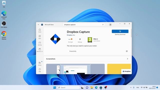Open the user account profile icon
The image size is (160, 90).
[110, 24]
